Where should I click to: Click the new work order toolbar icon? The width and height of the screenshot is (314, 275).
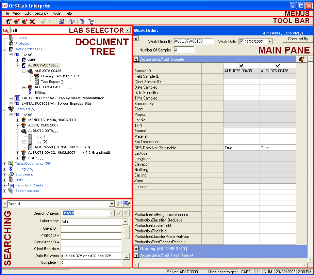point(9,21)
